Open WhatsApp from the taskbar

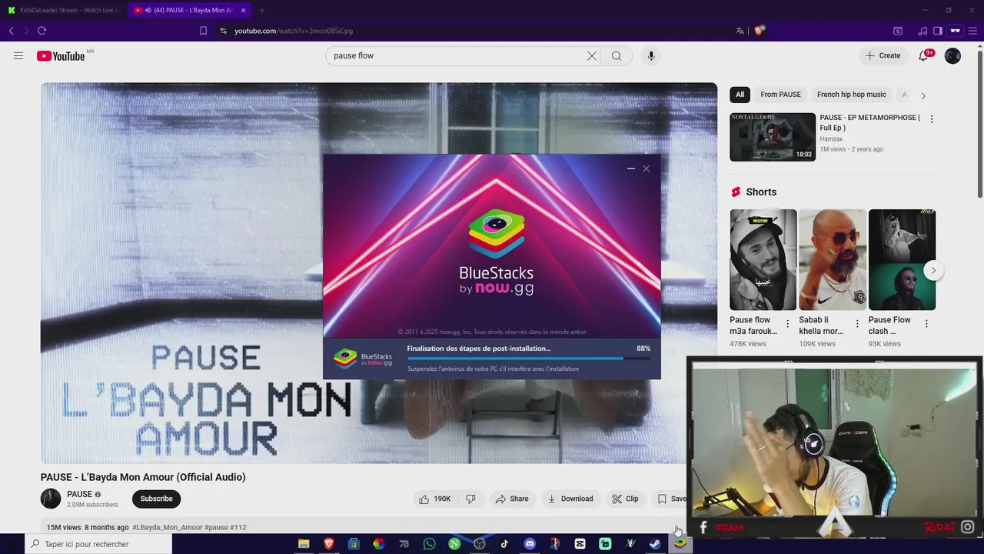click(x=429, y=544)
